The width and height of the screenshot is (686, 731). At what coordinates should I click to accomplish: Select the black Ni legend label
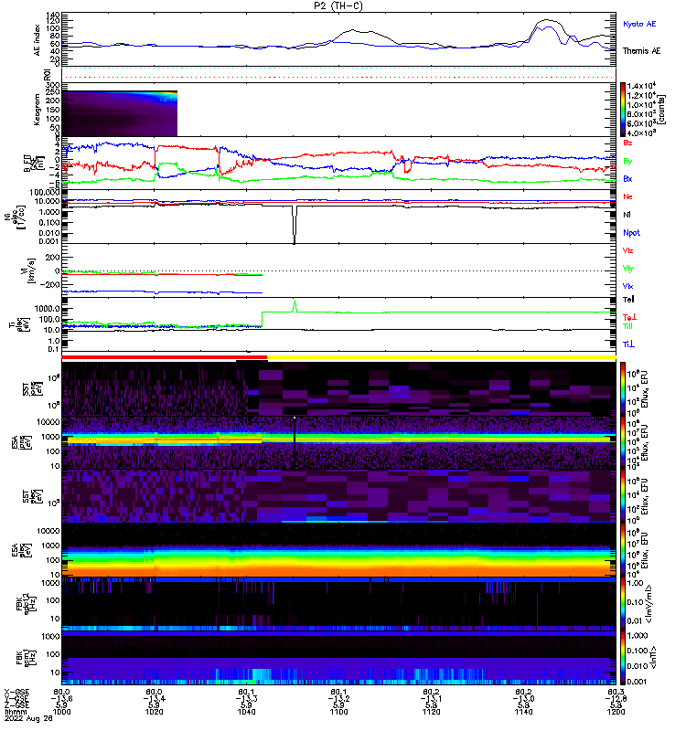tap(627, 215)
